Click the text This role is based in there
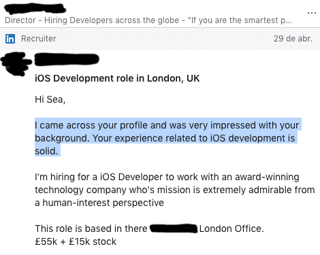 click(x=91, y=228)
